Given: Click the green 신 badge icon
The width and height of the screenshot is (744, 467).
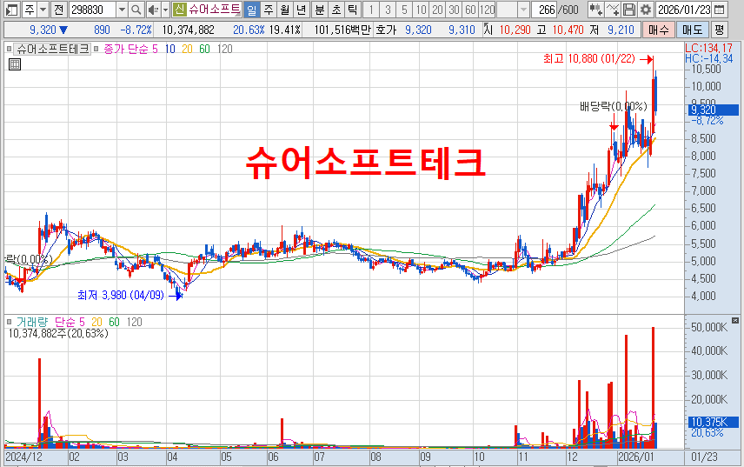Looking at the screenshot, I should (x=179, y=10).
